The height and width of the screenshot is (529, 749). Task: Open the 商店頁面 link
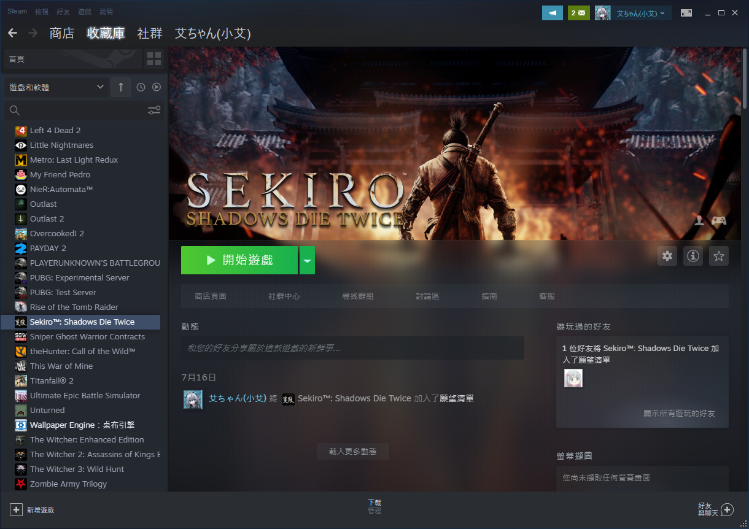coord(211,296)
